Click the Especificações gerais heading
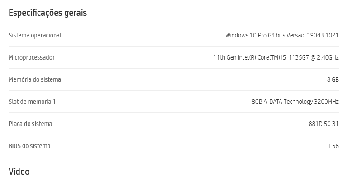 48,13
